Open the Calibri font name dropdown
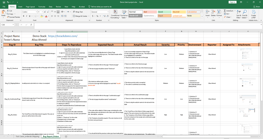Image resolution: width=263 pixels, height=139 pixels. pos(36,12)
